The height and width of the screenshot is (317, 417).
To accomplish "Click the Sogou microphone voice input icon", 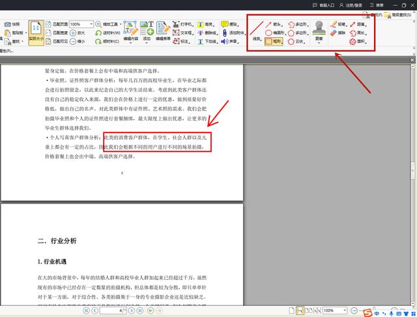I will pos(391,314).
